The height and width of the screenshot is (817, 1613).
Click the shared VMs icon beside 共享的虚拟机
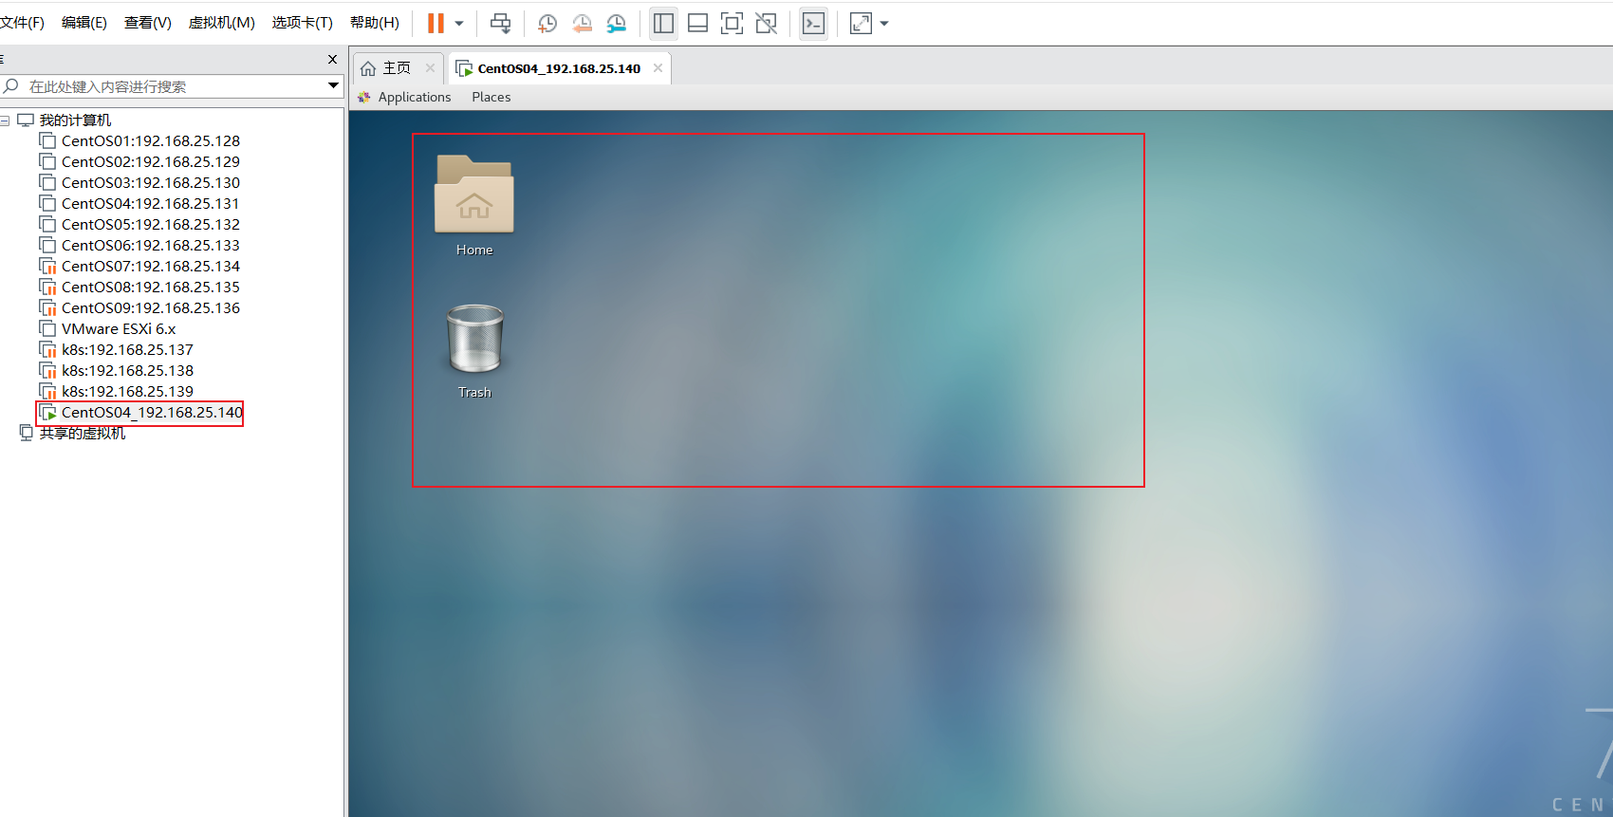coord(27,433)
